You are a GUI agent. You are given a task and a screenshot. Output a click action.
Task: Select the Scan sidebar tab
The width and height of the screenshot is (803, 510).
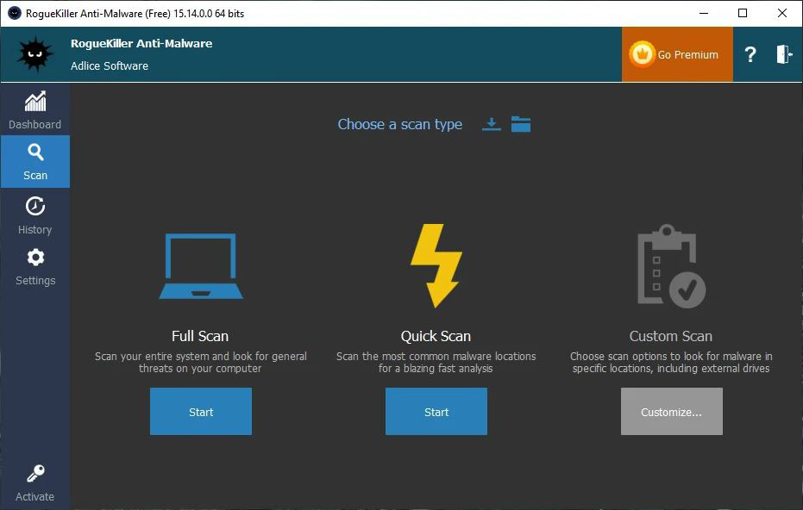[35, 161]
